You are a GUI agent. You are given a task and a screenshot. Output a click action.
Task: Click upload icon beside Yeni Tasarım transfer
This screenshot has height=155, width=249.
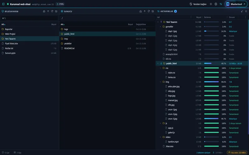click(161, 22)
